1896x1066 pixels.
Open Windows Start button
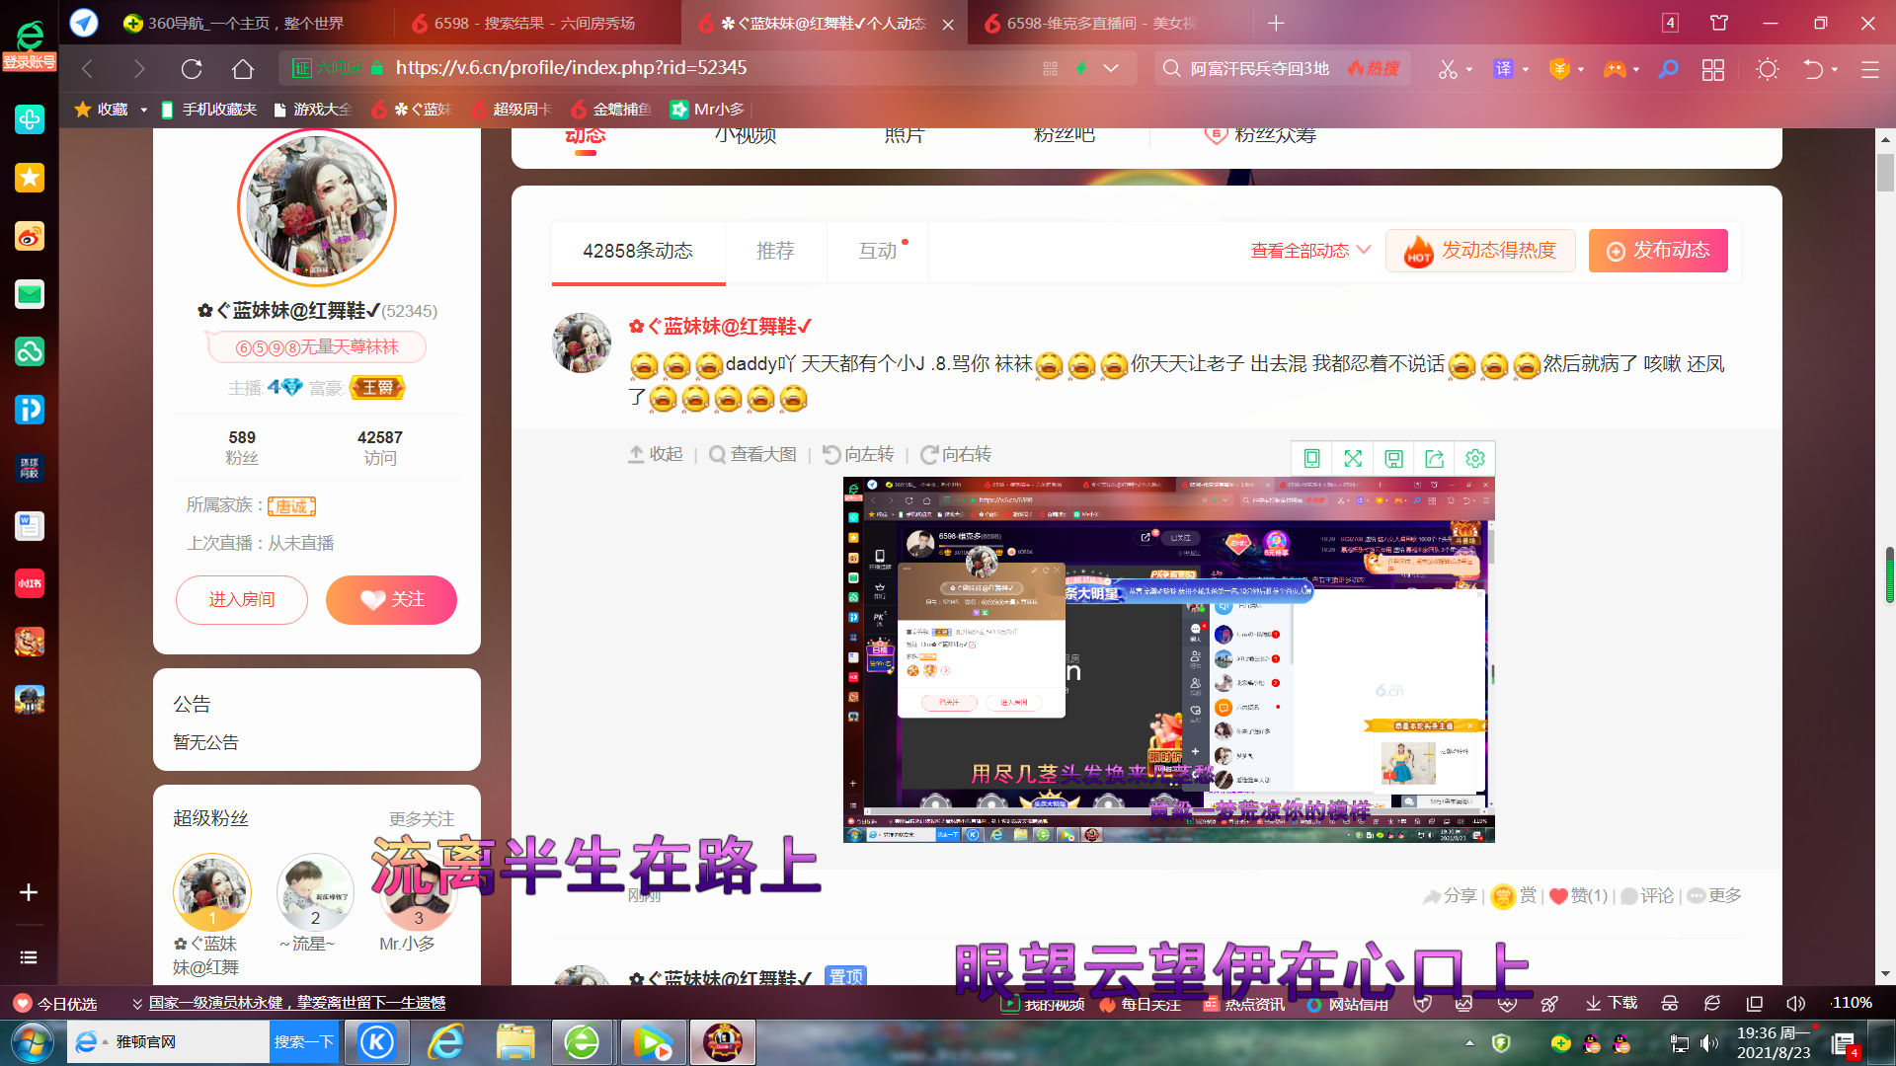point(32,1042)
